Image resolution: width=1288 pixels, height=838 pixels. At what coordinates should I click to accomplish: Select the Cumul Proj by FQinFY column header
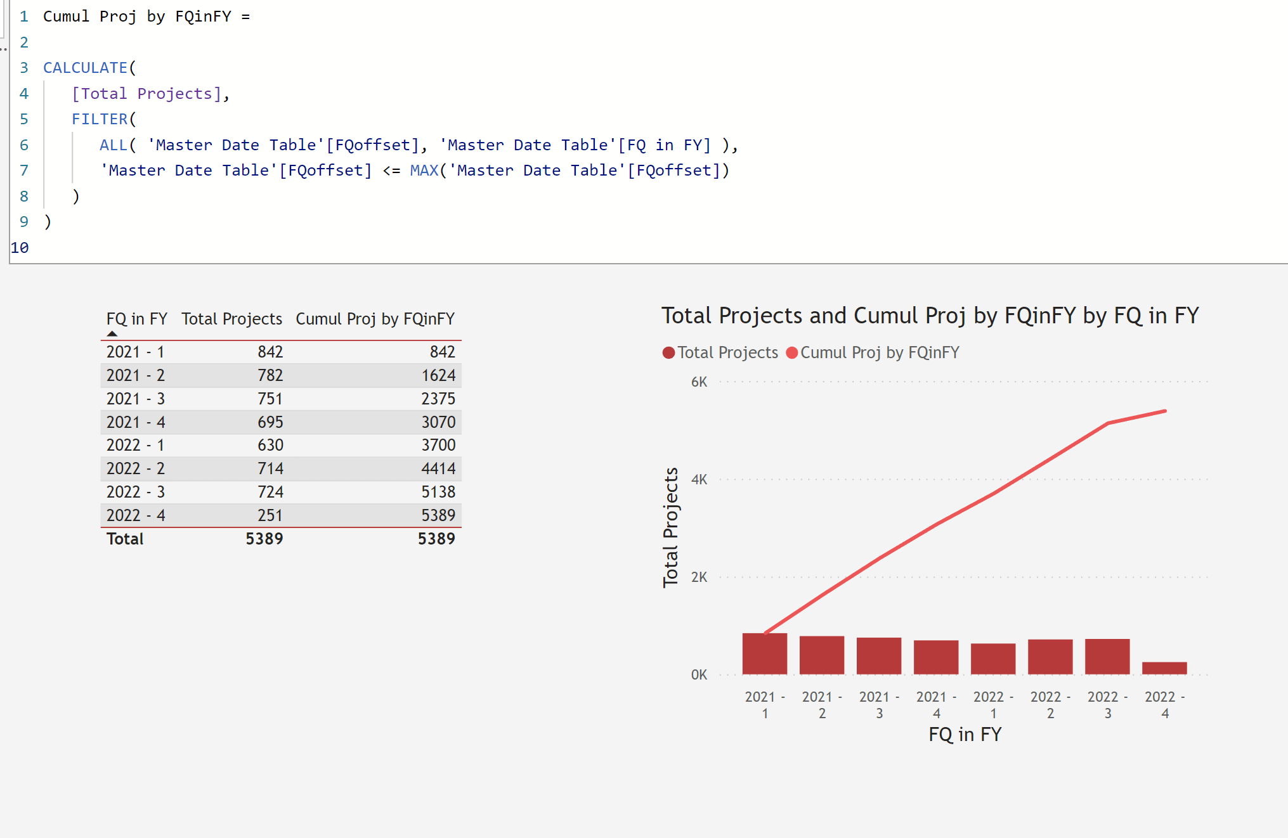coord(375,319)
